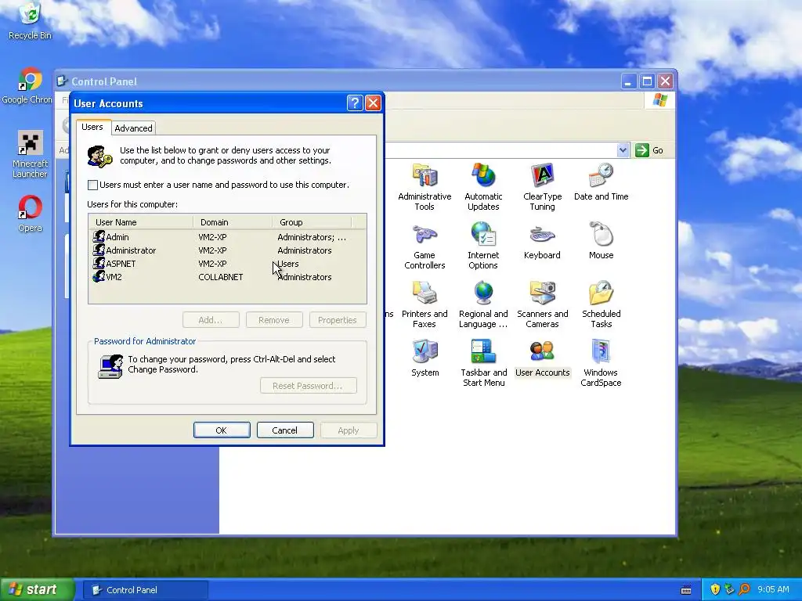Click the Control Panel taskbar button
Viewport: 802px width, 601px height.
coord(146,590)
